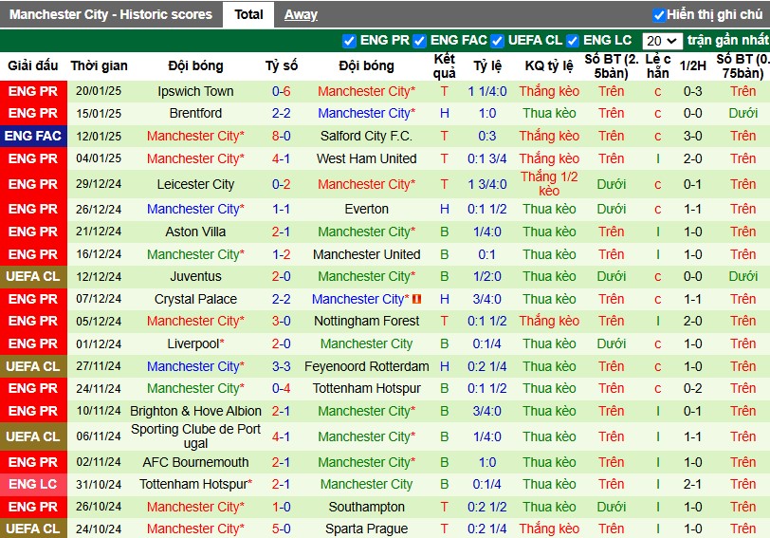The image size is (770, 538).
Task: Open Ipswich Town team link
Action: [195, 91]
